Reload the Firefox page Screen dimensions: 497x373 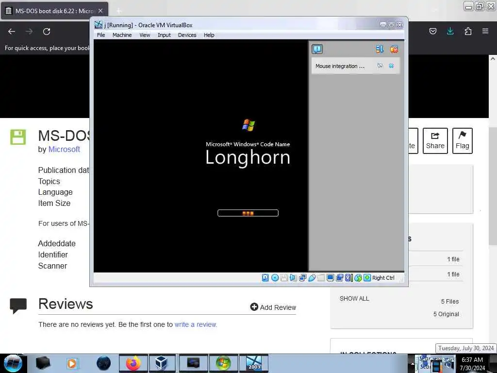pyautogui.click(x=47, y=32)
